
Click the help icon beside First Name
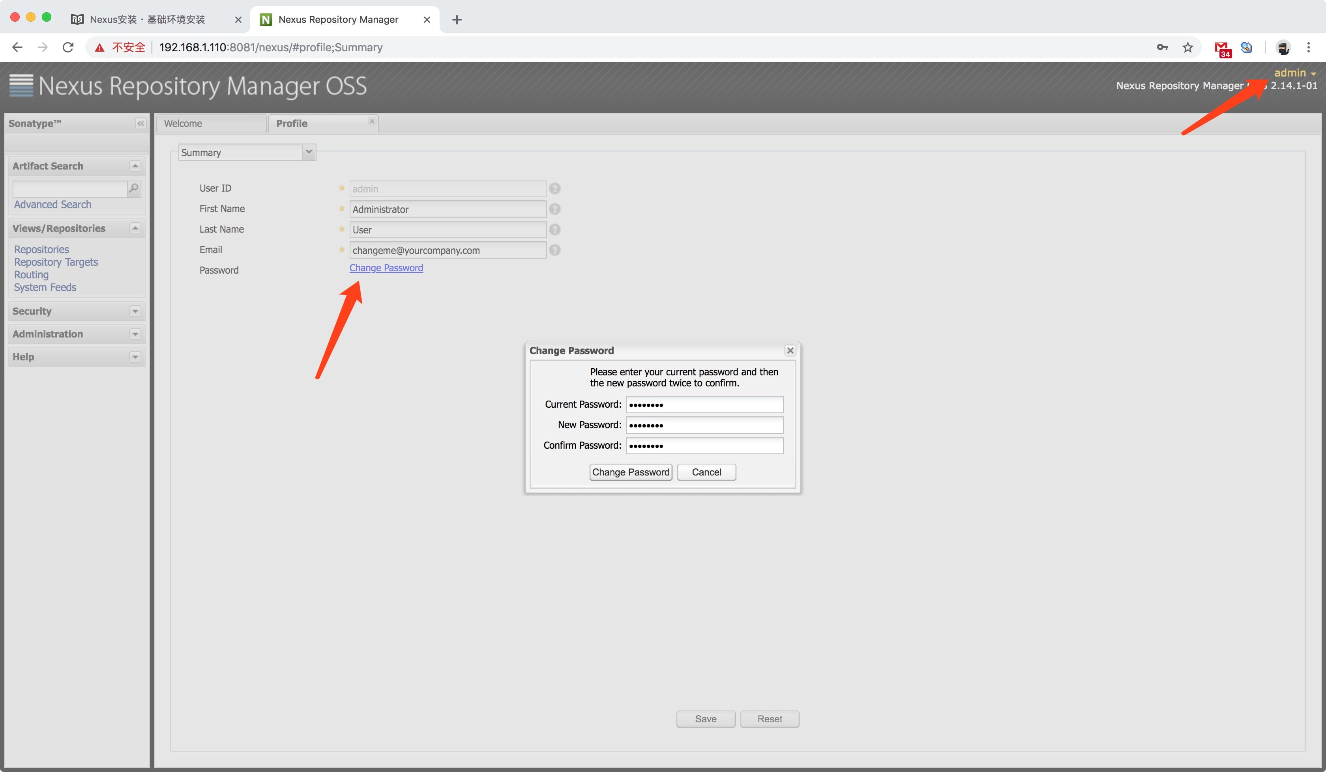554,209
